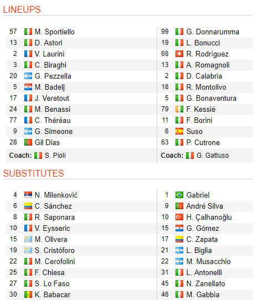Click the Portuguese flag beside Gil Dias
Viewport: 253px width, 300px height.
(x=28, y=143)
